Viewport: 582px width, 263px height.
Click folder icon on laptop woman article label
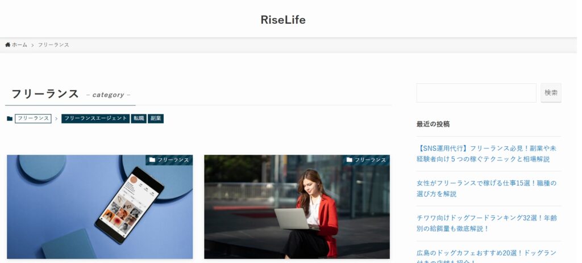[350, 160]
